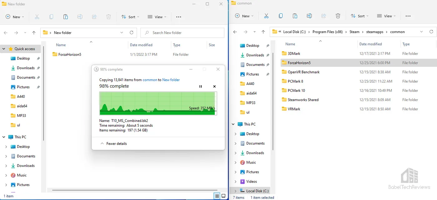Viewport: 437px width, 200px height.
Task: Click Delete trash icon in common window toolbar
Action: tap(338, 16)
